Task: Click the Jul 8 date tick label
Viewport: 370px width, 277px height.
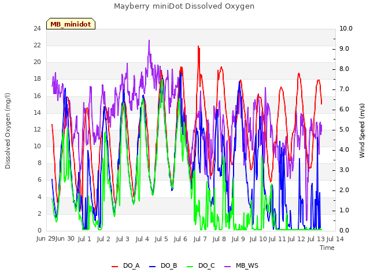Action: point(219,239)
